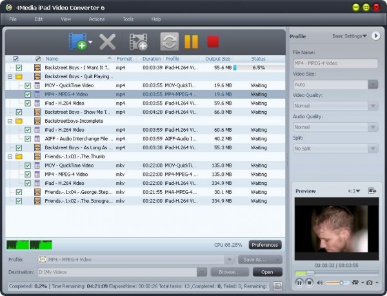The width and height of the screenshot is (387, 296).
Task: Pause the preview video playback
Action: [299, 282]
